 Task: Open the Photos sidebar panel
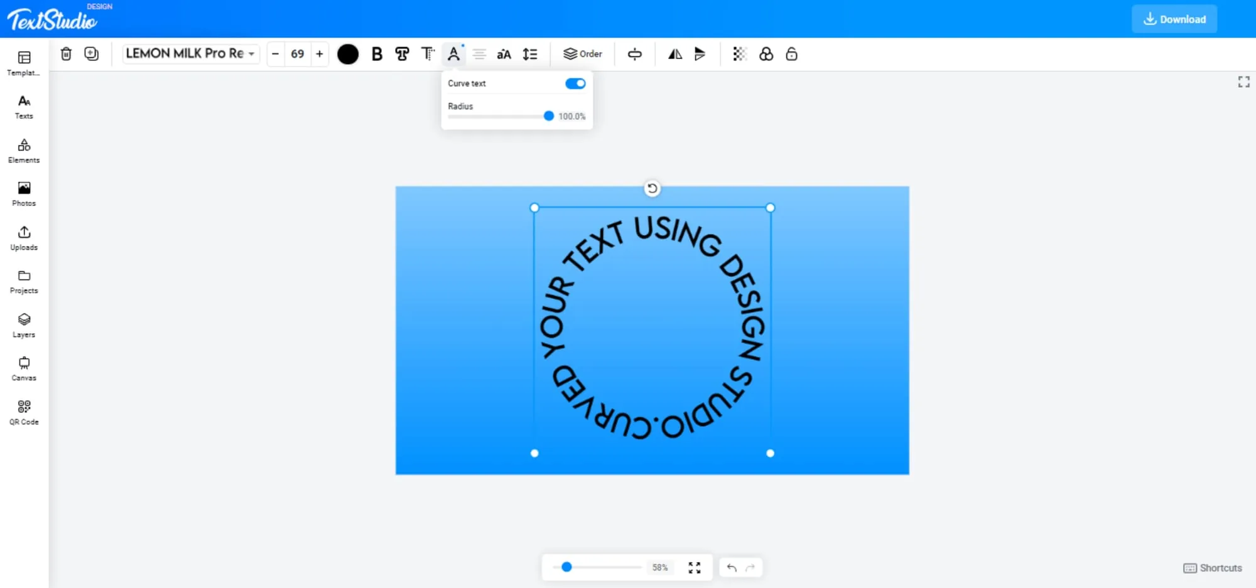(24, 195)
